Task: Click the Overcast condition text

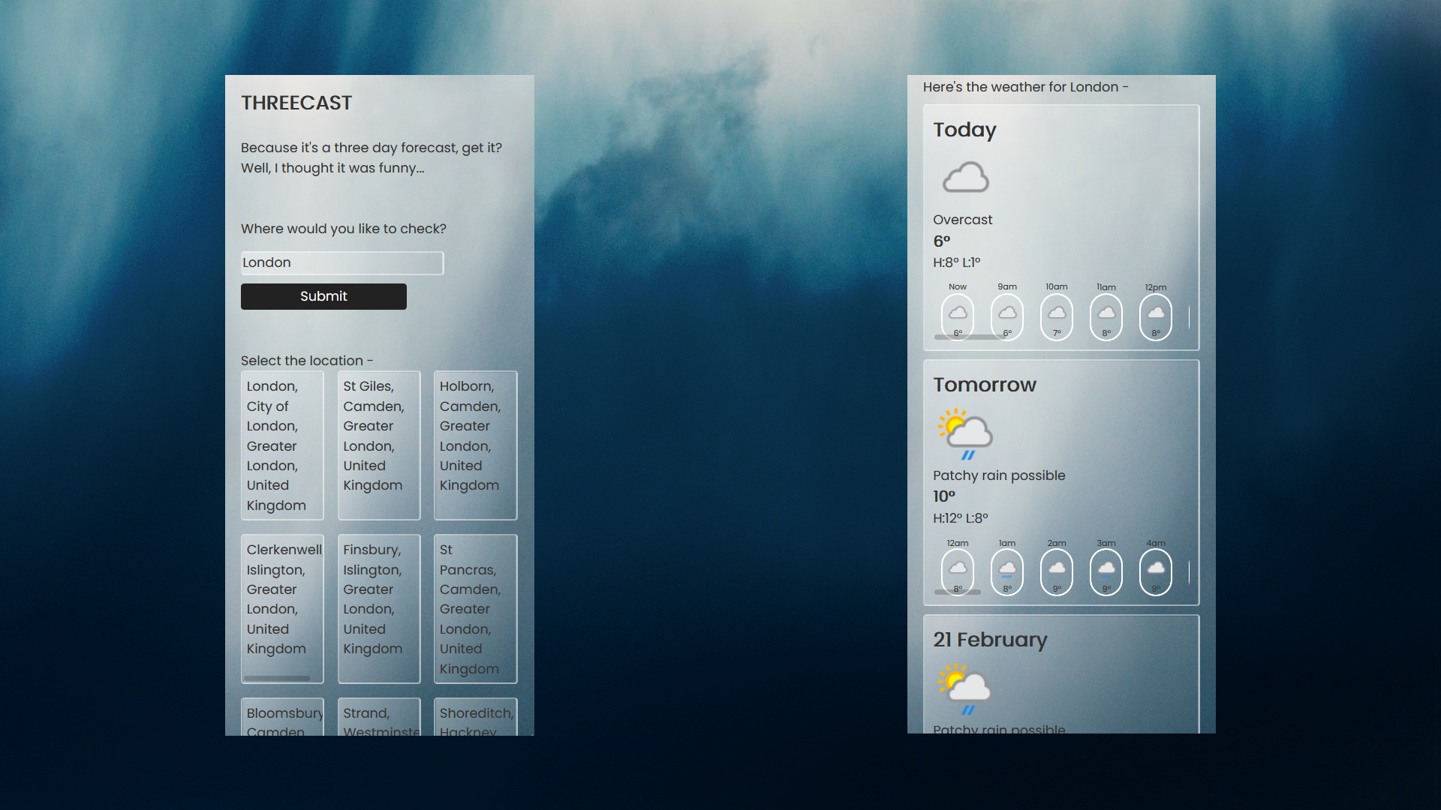Action: [x=962, y=220]
